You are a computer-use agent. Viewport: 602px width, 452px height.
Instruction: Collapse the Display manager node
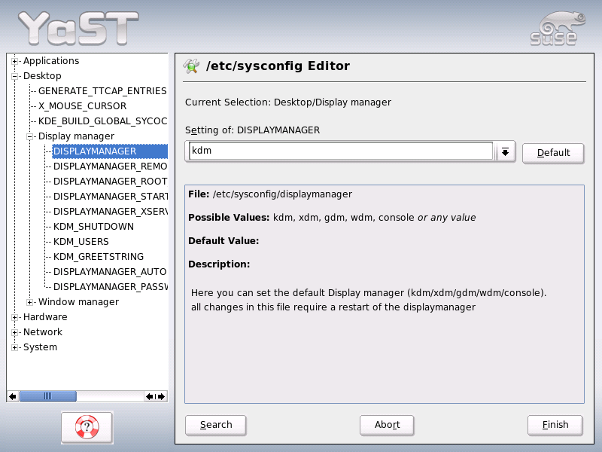point(29,136)
